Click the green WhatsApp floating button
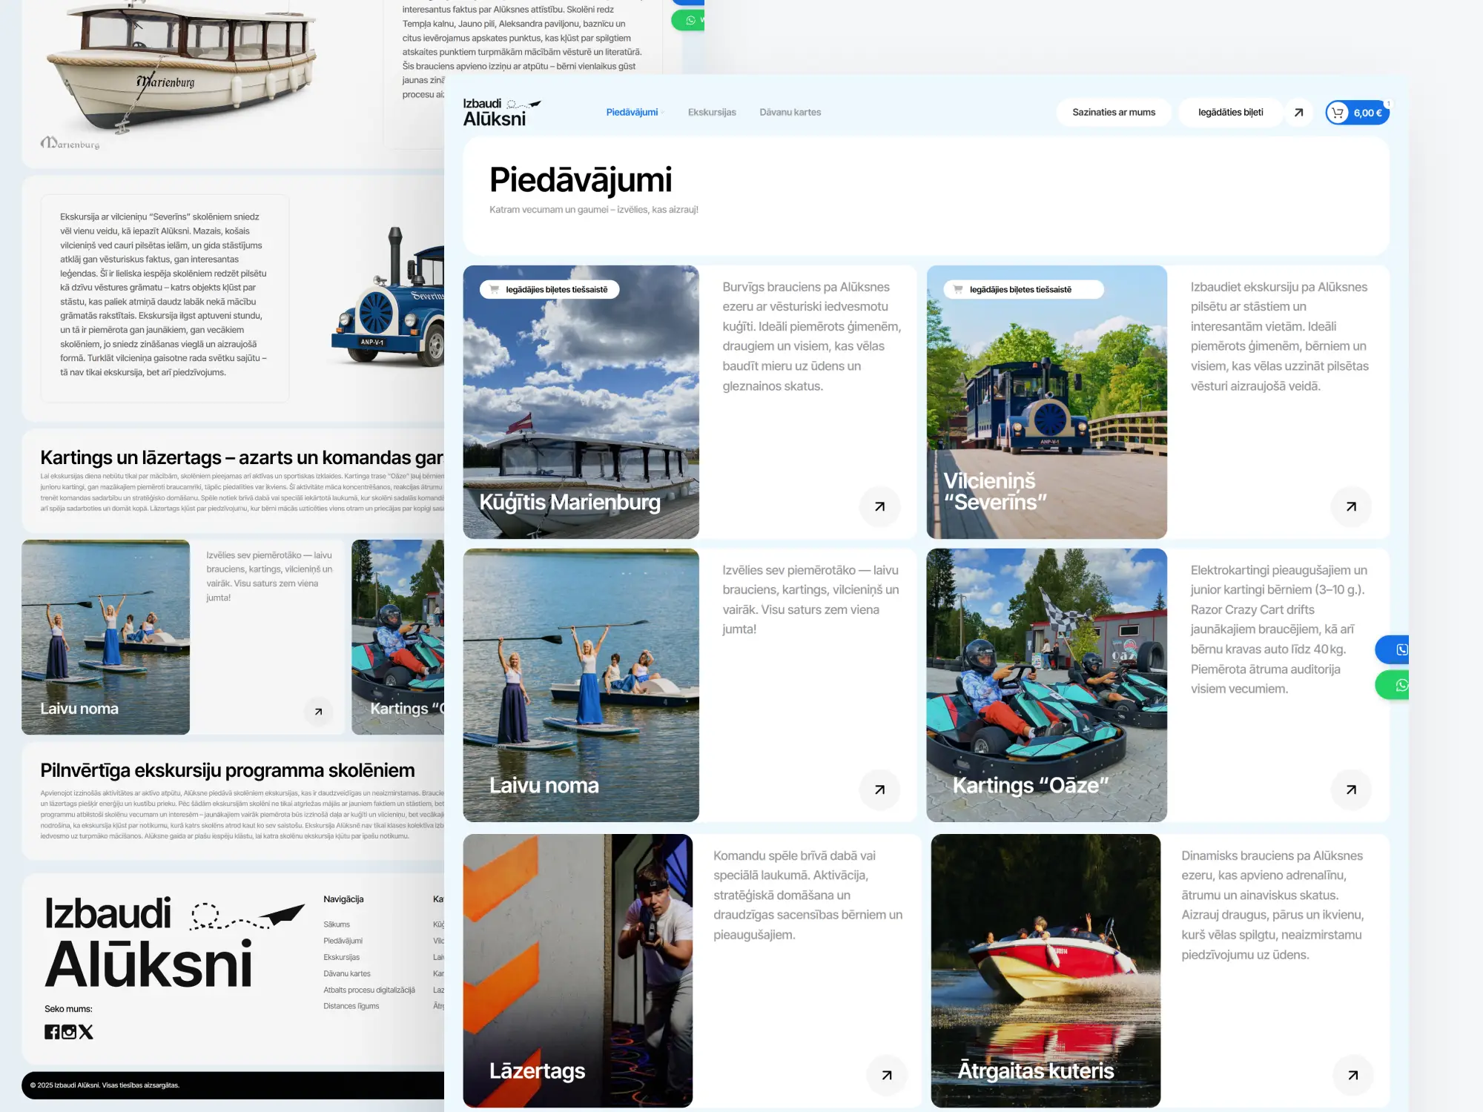The image size is (1483, 1112). point(1396,686)
